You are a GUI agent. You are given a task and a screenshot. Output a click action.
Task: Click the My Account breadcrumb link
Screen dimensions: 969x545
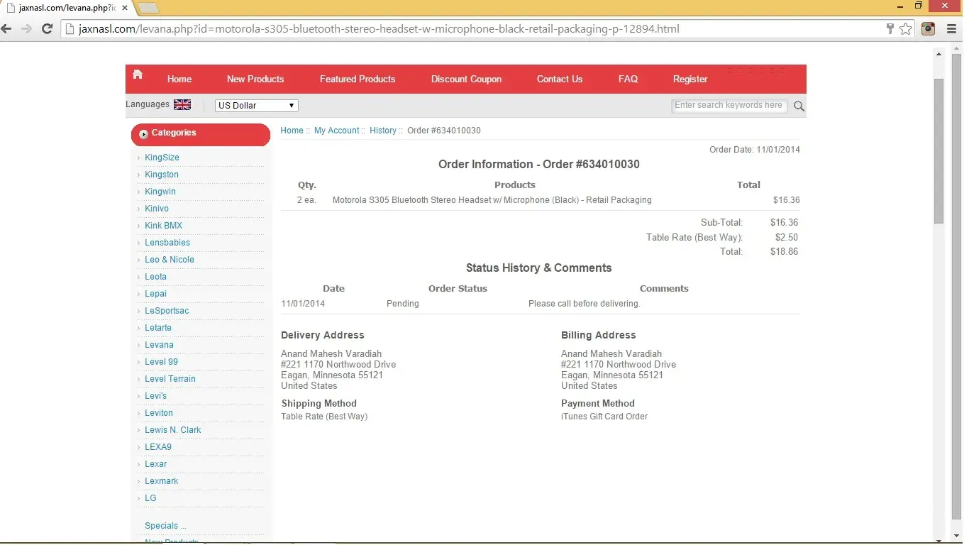[336, 131]
